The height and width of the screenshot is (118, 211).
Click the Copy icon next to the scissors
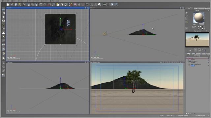pyautogui.click(x=28, y=5)
